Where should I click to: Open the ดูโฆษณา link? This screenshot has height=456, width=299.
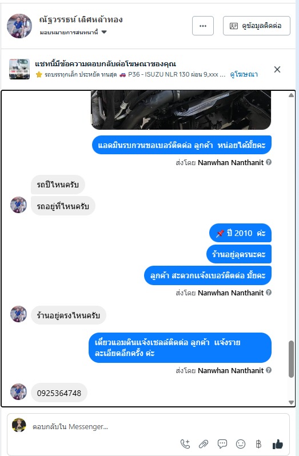coord(244,74)
